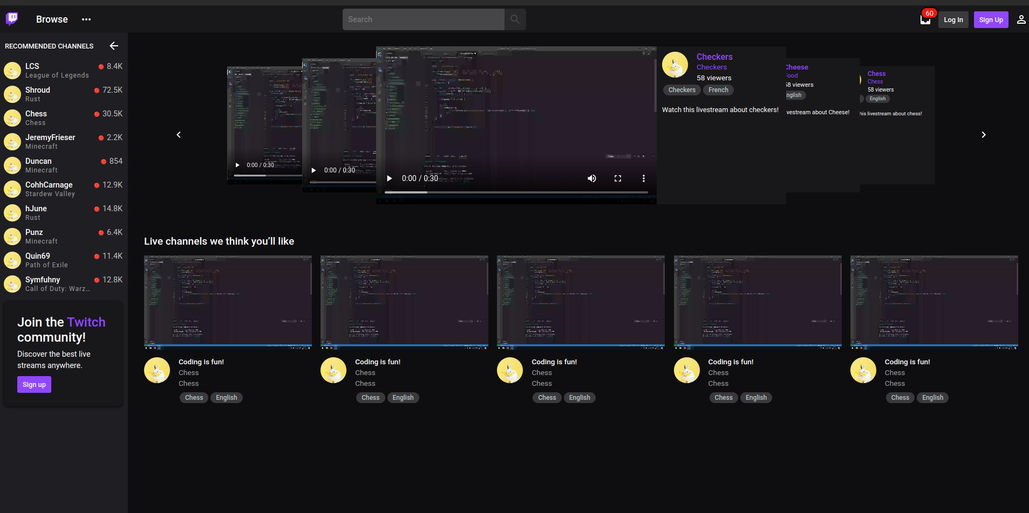Click the LCS channel avatar
The width and height of the screenshot is (1029, 513).
(12, 70)
